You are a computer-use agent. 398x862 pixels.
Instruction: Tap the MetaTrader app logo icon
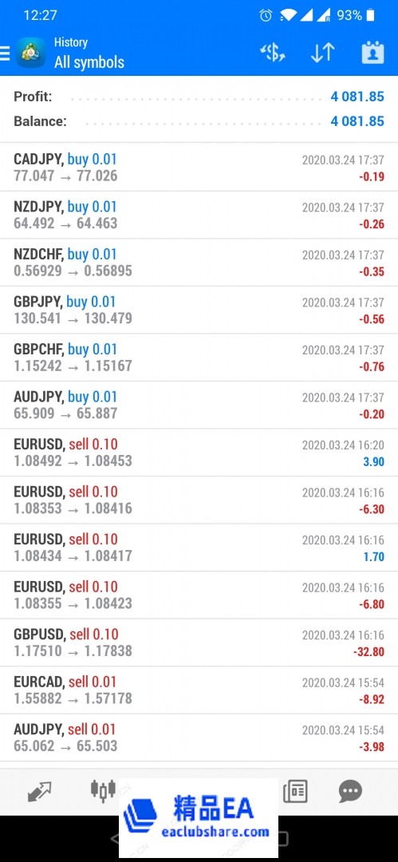31,53
